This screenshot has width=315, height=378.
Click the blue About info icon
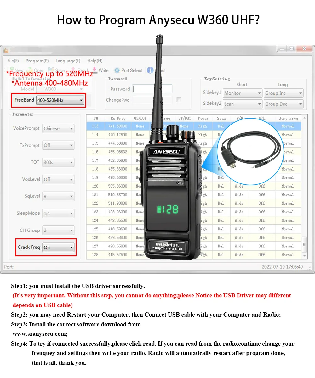click(x=150, y=70)
